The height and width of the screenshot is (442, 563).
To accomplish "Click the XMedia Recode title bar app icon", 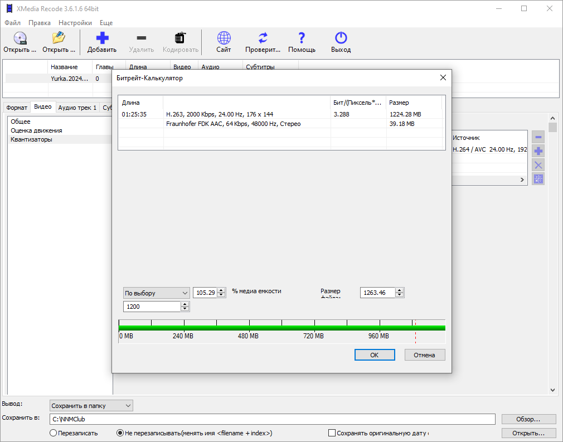I will pyautogui.click(x=9, y=8).
